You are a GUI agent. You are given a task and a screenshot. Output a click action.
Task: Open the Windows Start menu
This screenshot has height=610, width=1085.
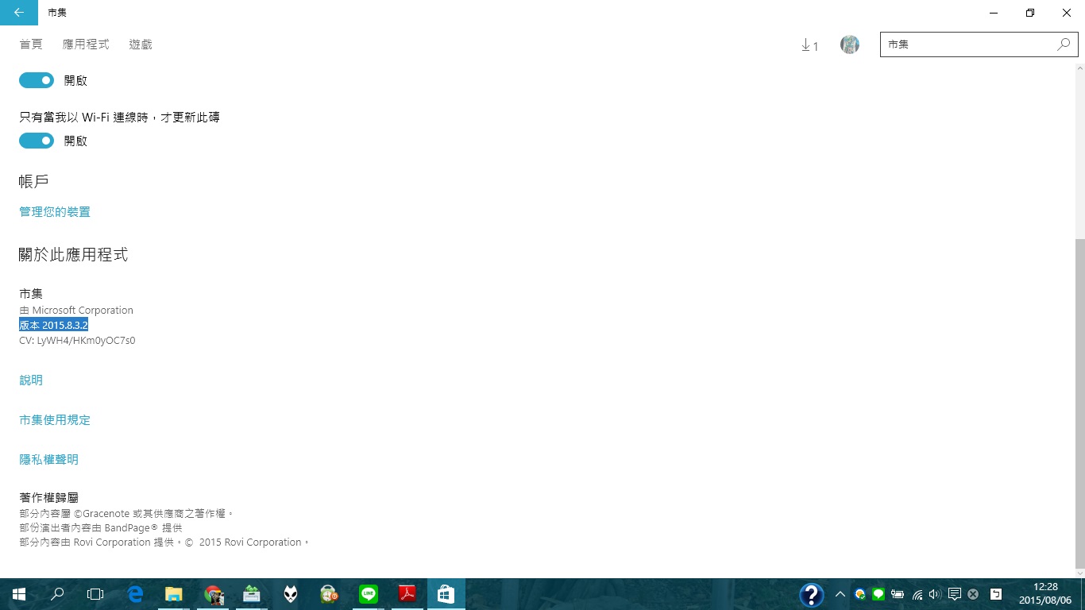click(19, 594)
